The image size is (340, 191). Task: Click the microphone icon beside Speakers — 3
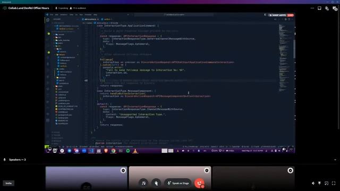5,160
